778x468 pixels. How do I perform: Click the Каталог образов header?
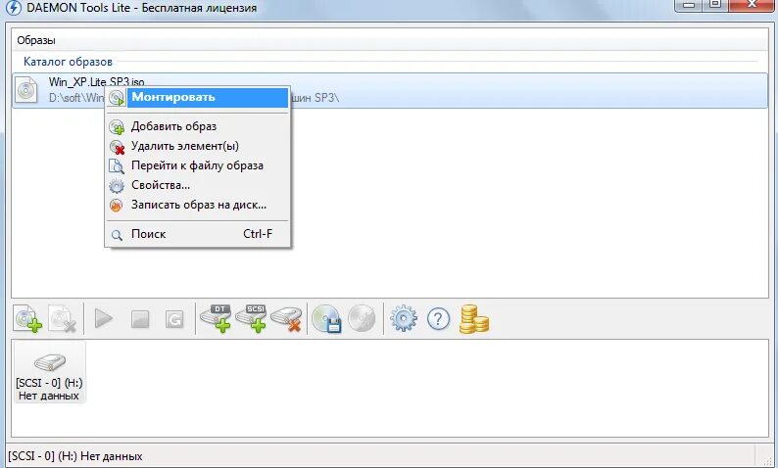click(68, 62)
